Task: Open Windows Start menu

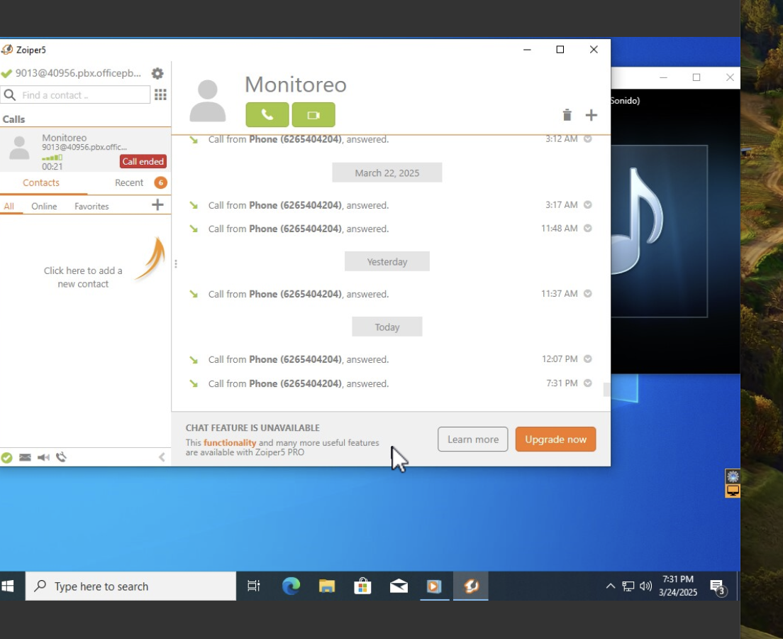Action: [8, 586]
